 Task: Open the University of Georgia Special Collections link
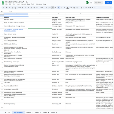[x=13, y=30]
